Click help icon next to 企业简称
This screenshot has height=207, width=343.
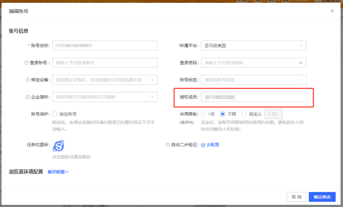tap(28, 97)
